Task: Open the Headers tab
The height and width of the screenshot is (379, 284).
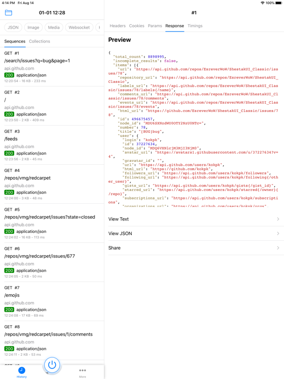Action: click(118, 26)
